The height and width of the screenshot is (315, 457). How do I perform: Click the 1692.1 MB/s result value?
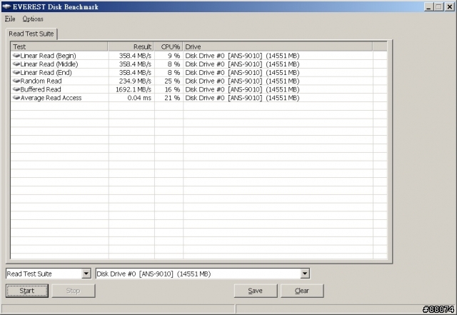pos(134,89)
